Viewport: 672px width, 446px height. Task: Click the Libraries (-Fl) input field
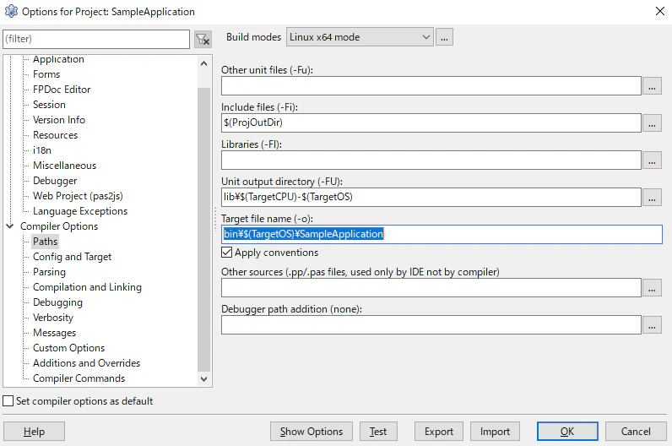coord(431,160)
